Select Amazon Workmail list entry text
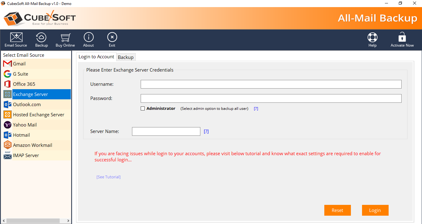The height and width of the screenshot is (224, 422). [32, 145]
